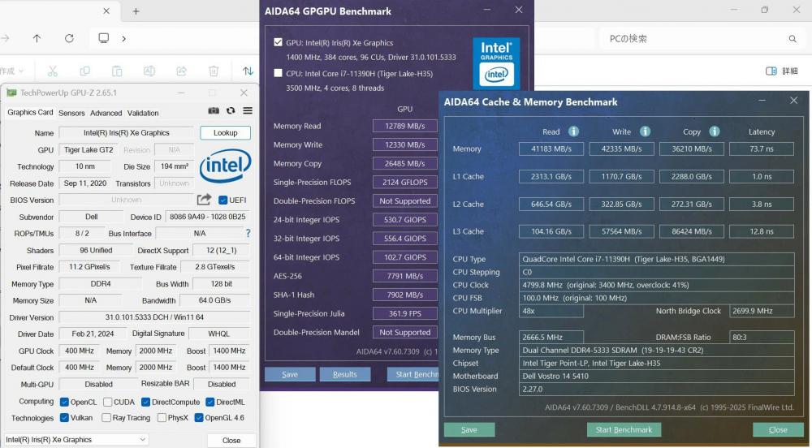Click the Explorer PC monitor icon in address bar
This screenshot has width=812, height=448.
pyautogui.click(x=104, y=38)
